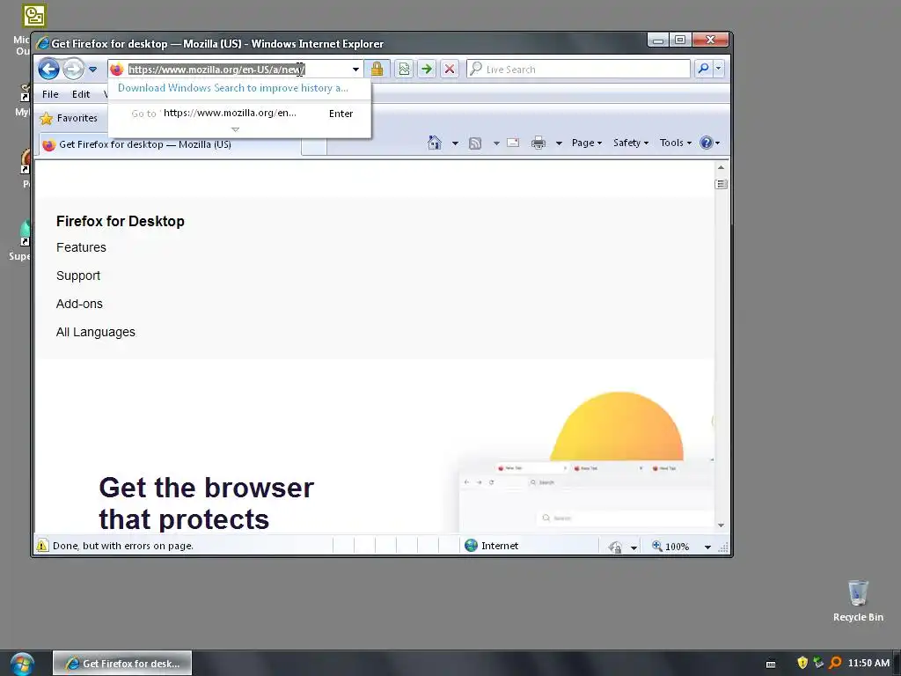Click the orange search tray icon

pyautogui.click(x=835, y=663)
